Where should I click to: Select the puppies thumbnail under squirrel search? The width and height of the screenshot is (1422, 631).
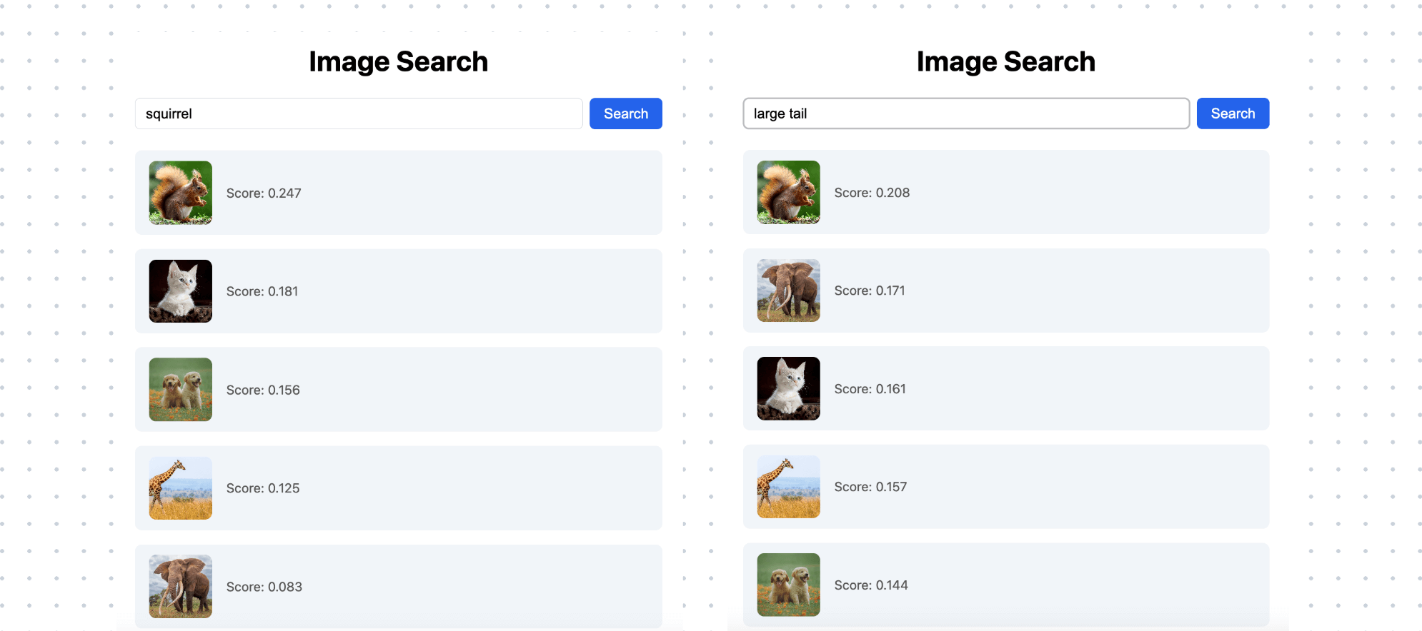coord(179,390)
